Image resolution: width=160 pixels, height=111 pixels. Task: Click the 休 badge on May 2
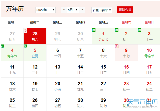click(117, 30)
